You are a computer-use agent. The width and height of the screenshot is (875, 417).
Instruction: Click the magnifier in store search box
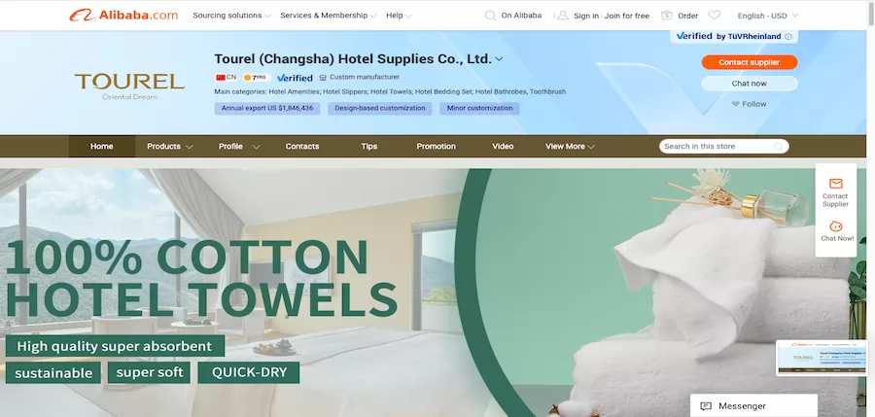click(778, 146)
